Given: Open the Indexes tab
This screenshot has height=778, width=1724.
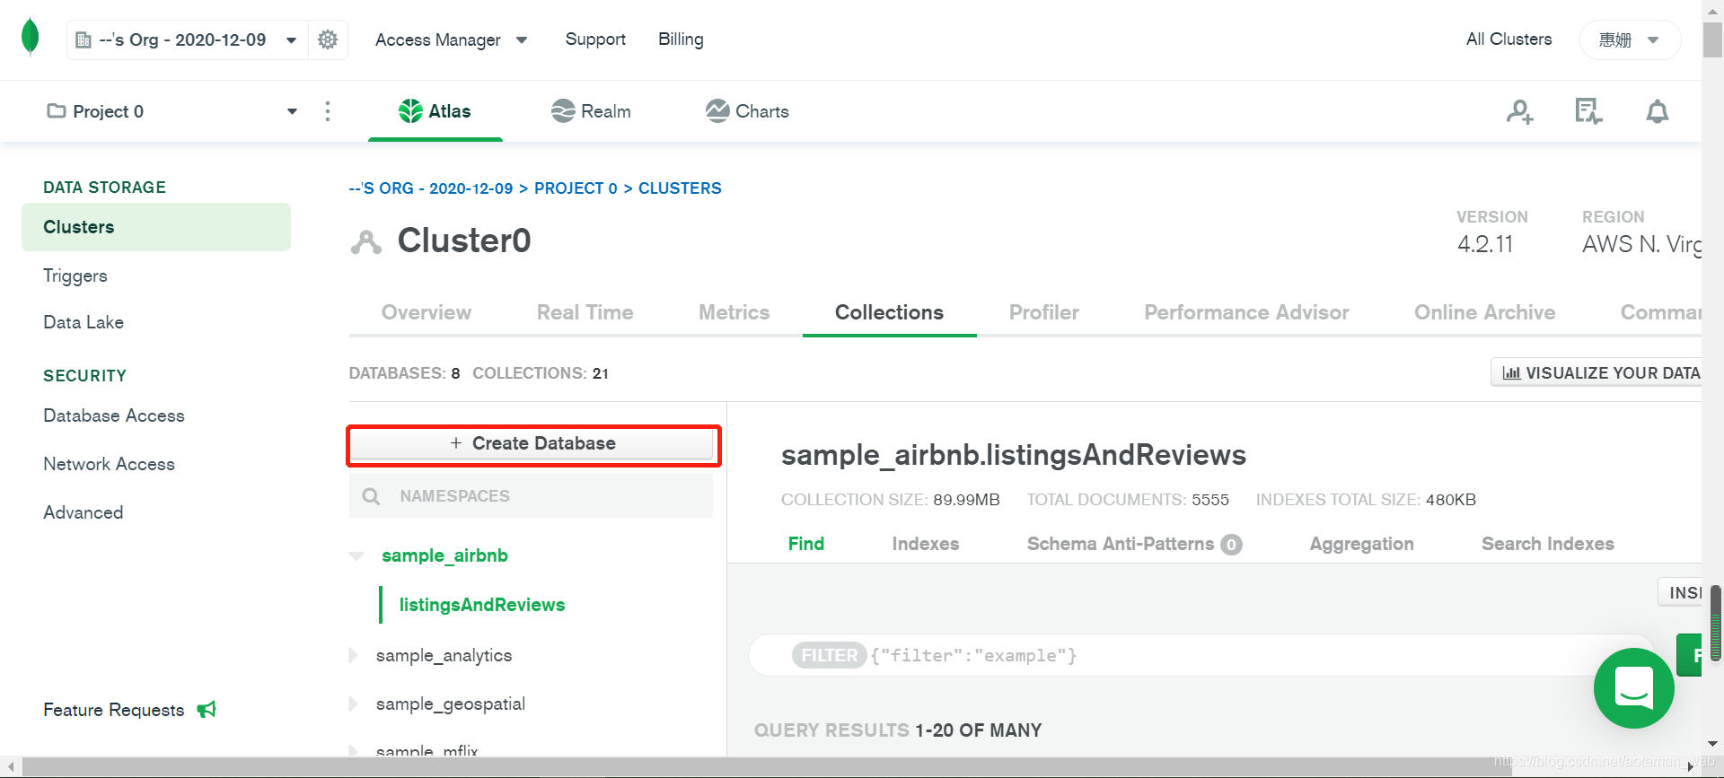Looking at the screenshot, I should tap(926, 544).
